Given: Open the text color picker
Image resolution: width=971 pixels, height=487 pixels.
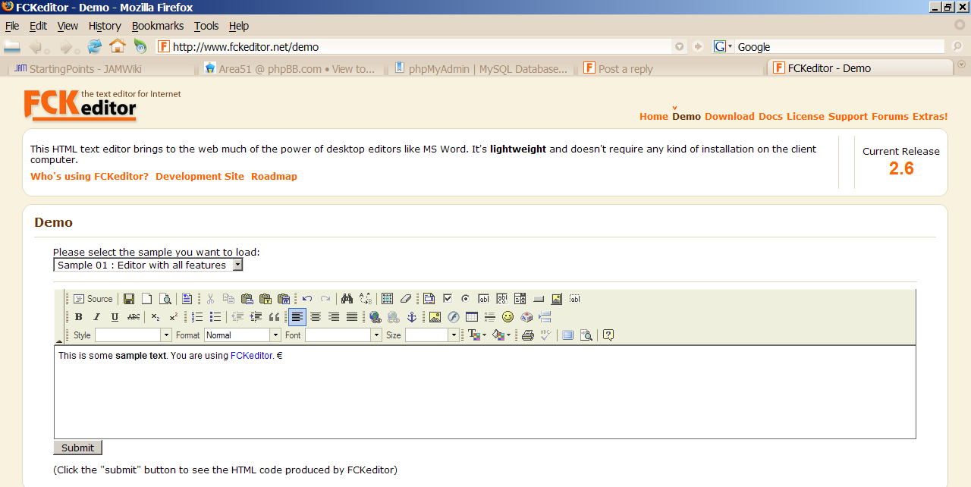Looking at the screenshot, I should pyautogui.click(x=476, y=335).
